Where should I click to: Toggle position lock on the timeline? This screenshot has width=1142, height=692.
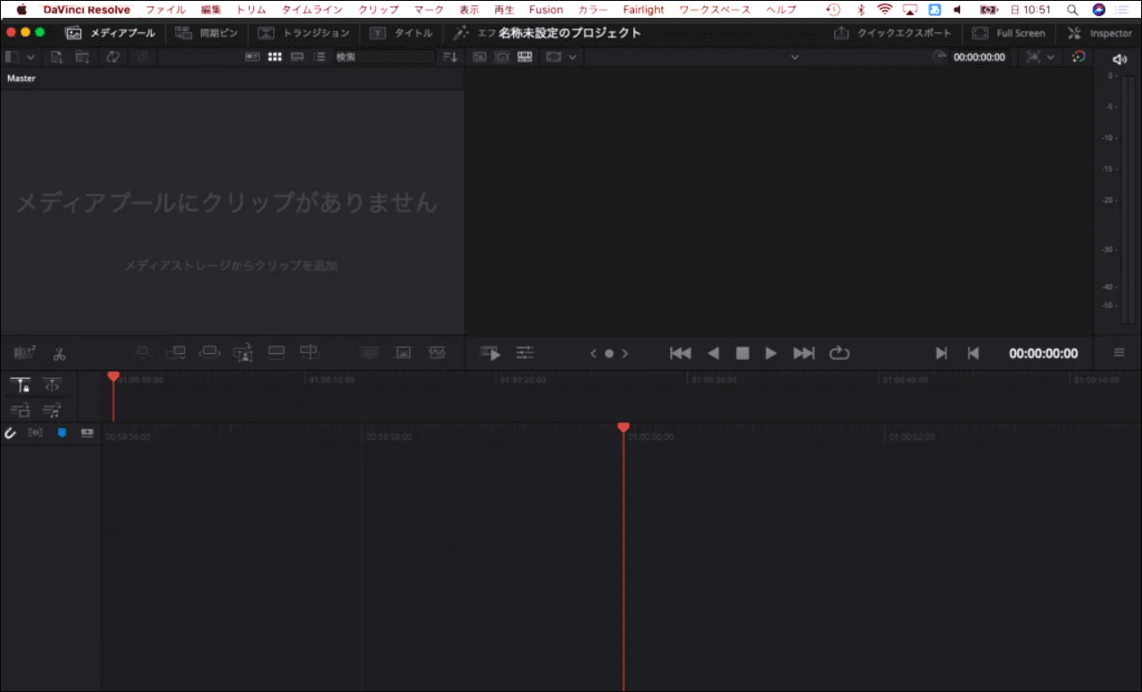coord(19,384)
